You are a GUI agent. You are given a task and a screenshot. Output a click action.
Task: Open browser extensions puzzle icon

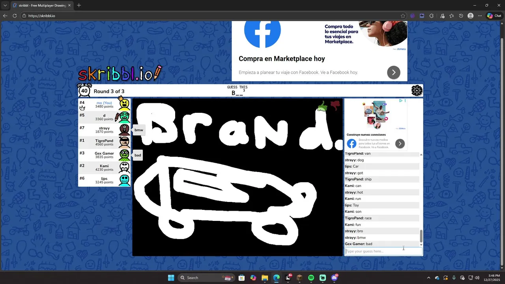pyautogui.click(x=431, y=16)
